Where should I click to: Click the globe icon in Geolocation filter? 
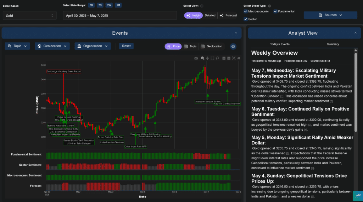point(39,46)
